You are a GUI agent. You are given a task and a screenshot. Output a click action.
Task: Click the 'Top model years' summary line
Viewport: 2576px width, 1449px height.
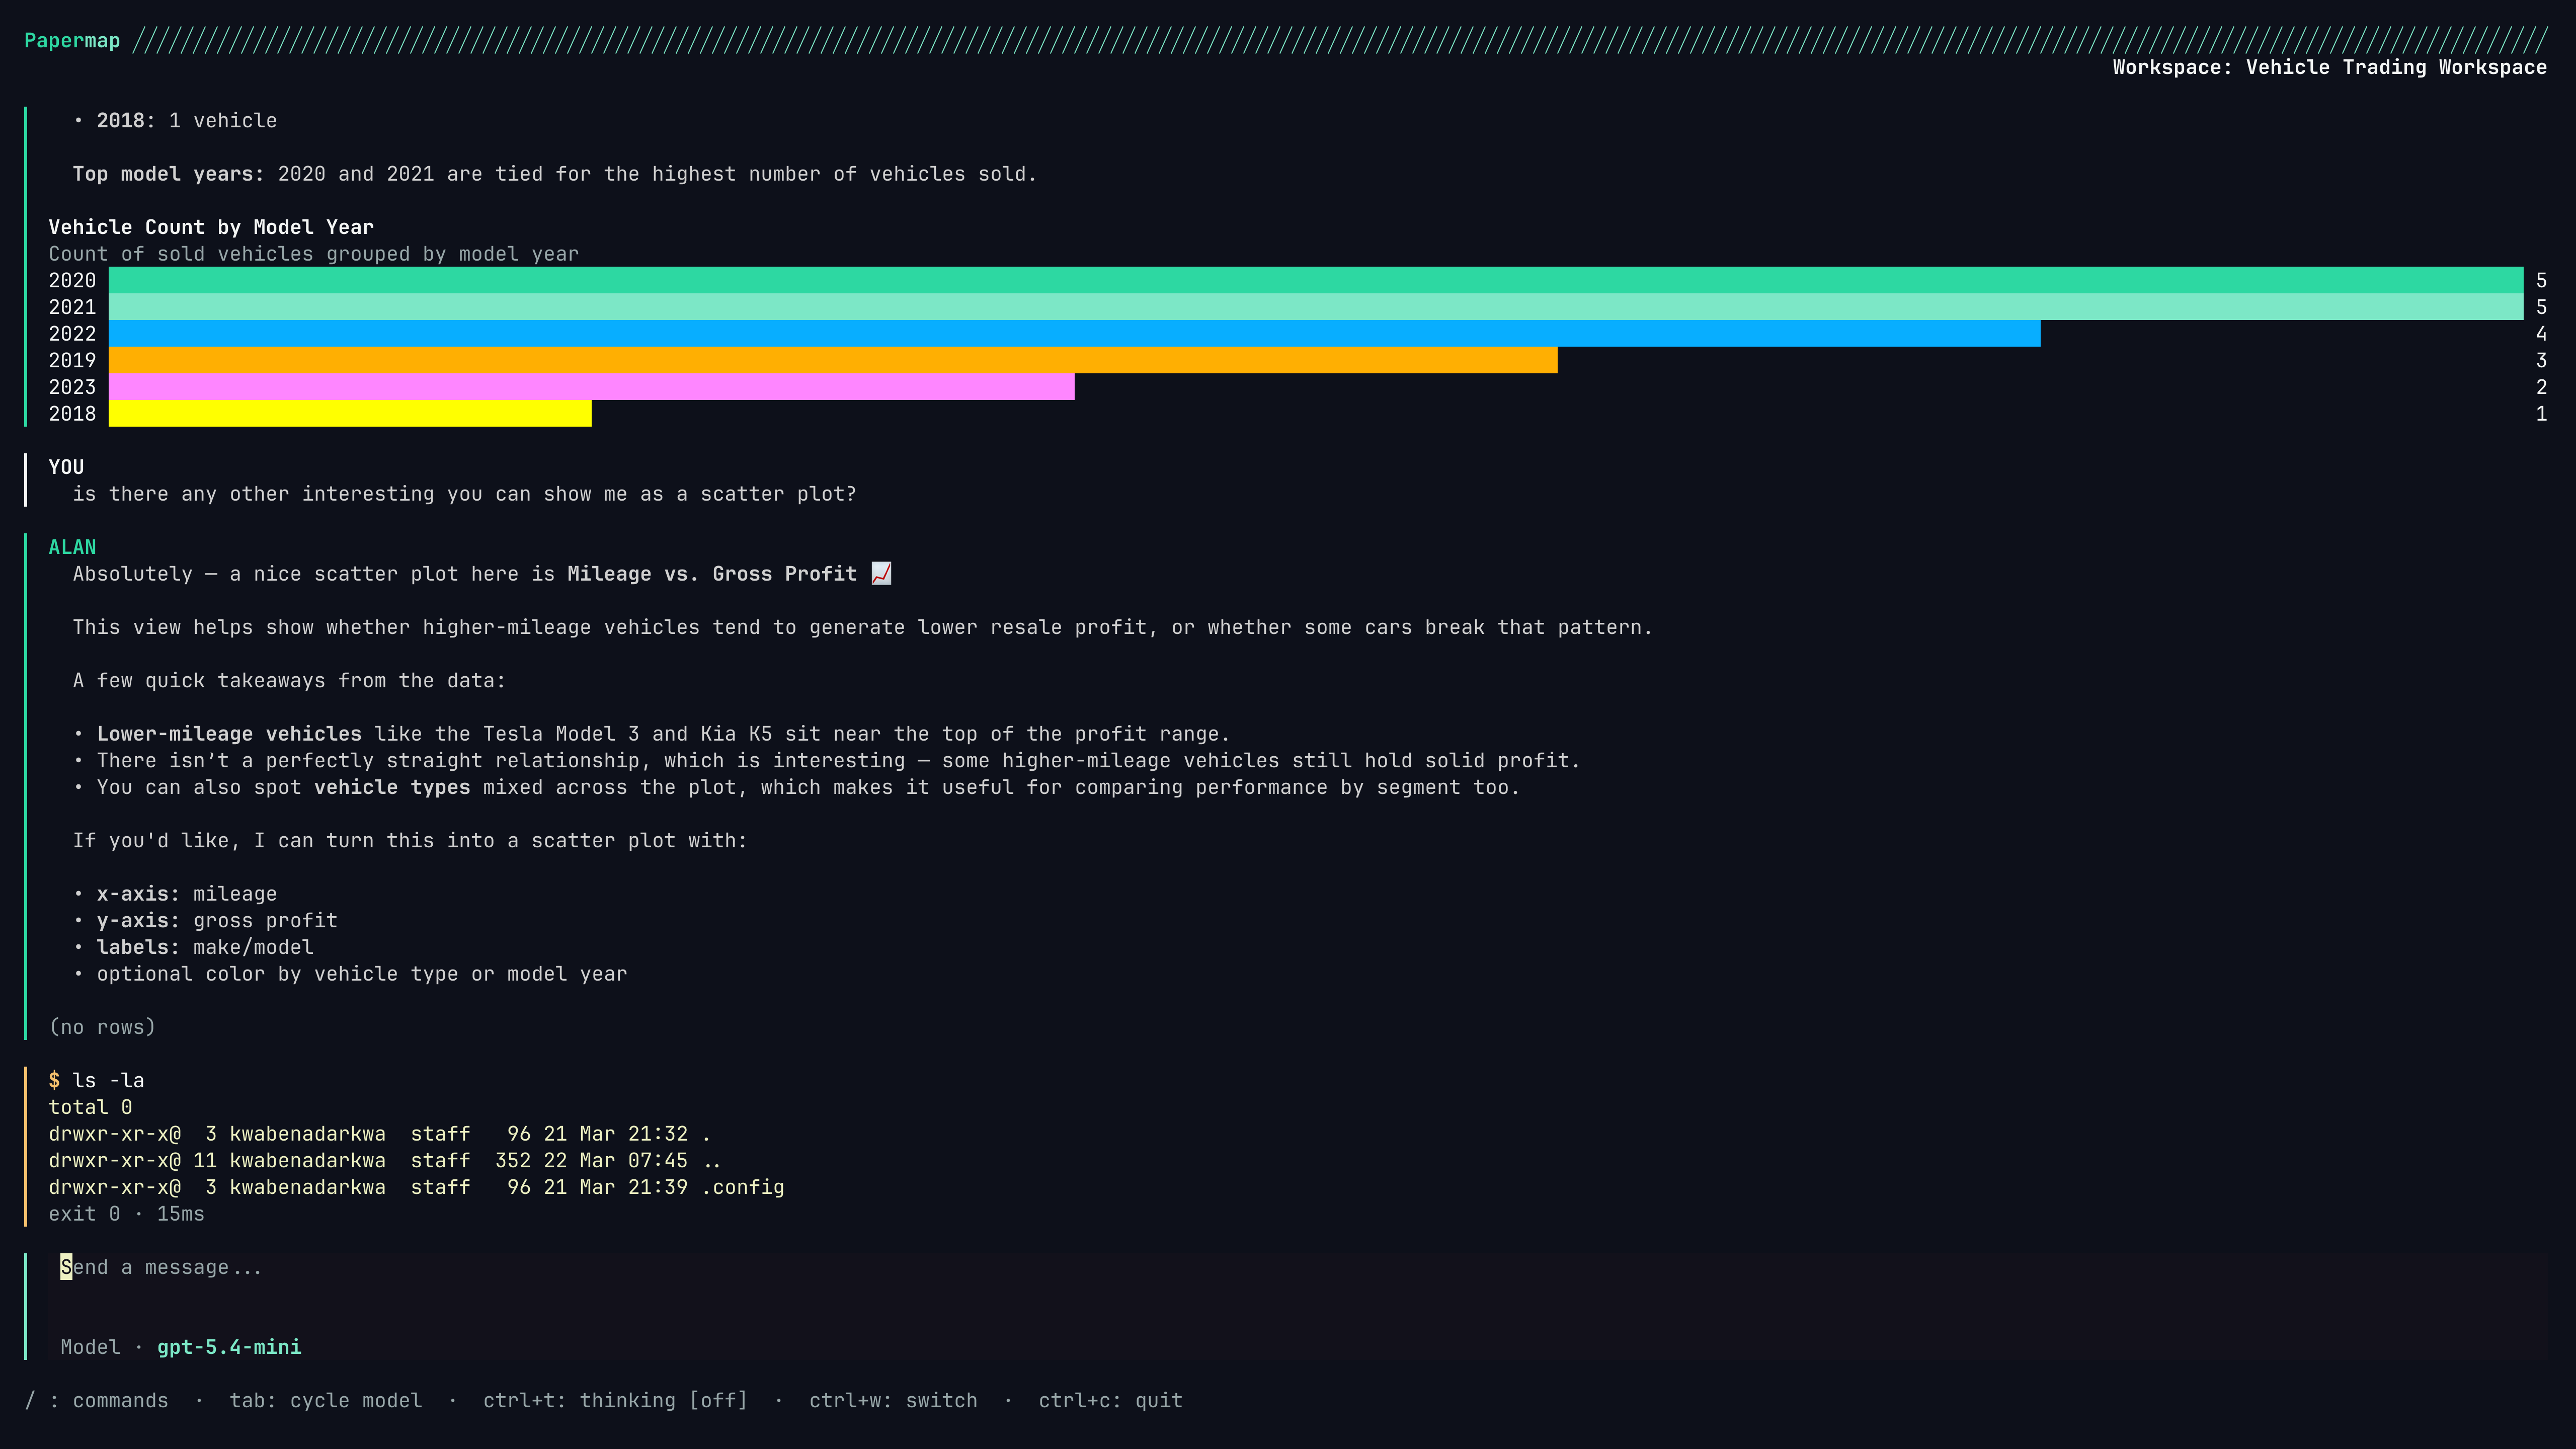(x=555, y=174)
